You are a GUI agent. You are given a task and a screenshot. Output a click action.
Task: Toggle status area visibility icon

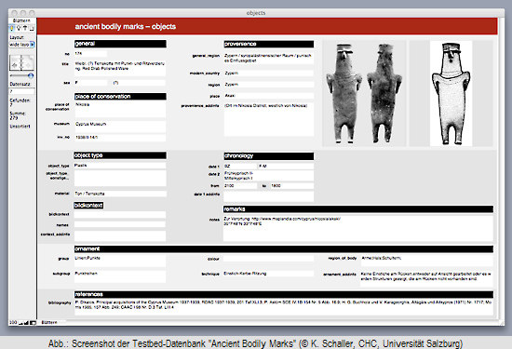(x=33, y=323)
